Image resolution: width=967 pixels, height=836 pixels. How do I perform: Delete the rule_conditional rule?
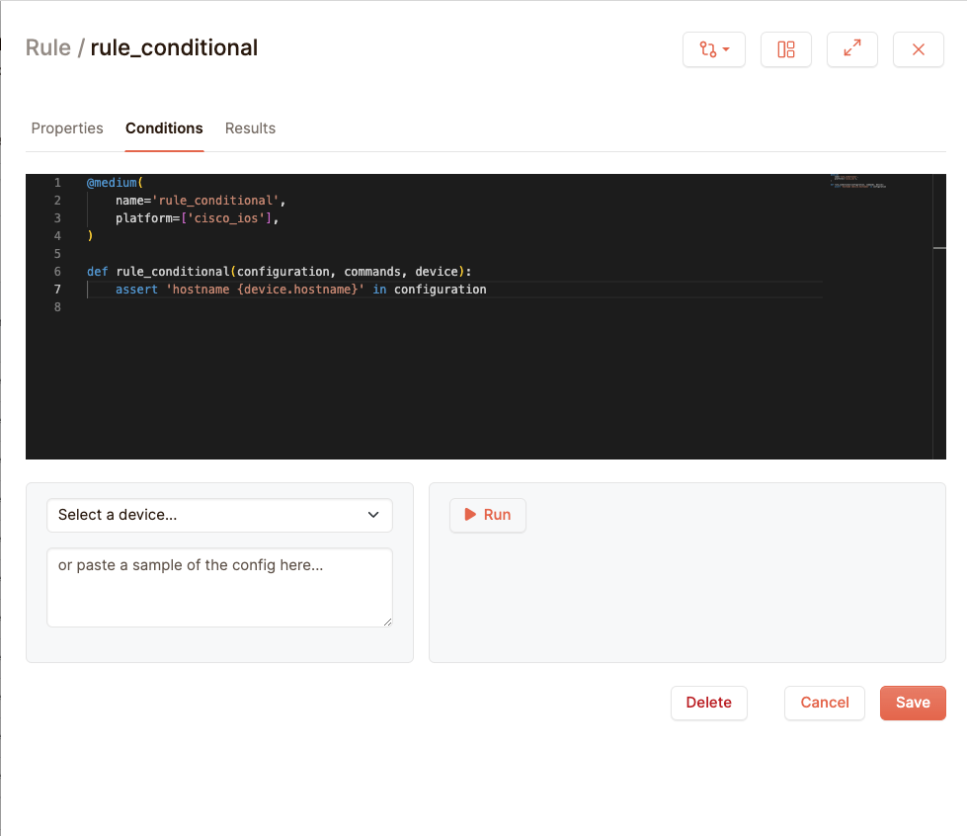click(708, 703)
